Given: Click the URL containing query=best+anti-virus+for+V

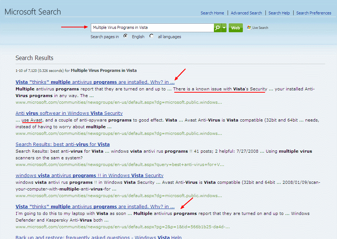Looking at the screenshot, I should [x=120, y=165].
